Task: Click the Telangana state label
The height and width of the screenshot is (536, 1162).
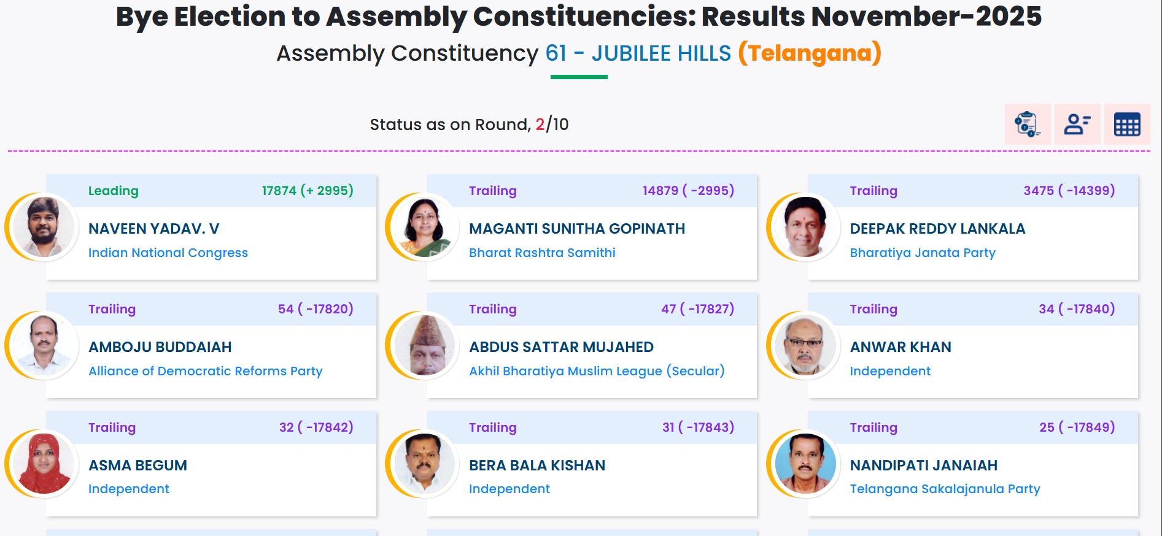Action: click(809, 53)
